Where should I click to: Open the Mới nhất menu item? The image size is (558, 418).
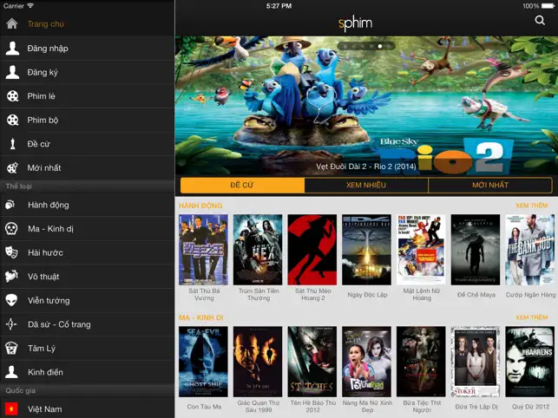[87, 167]
